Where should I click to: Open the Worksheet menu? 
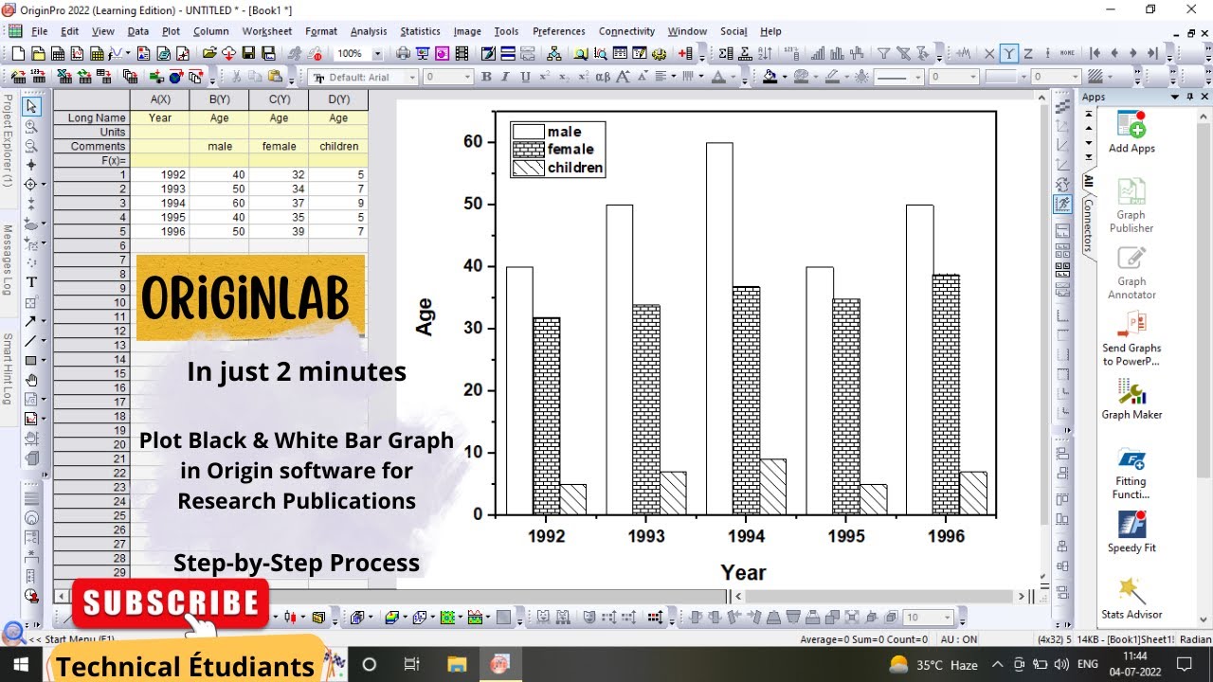(267, 31)
